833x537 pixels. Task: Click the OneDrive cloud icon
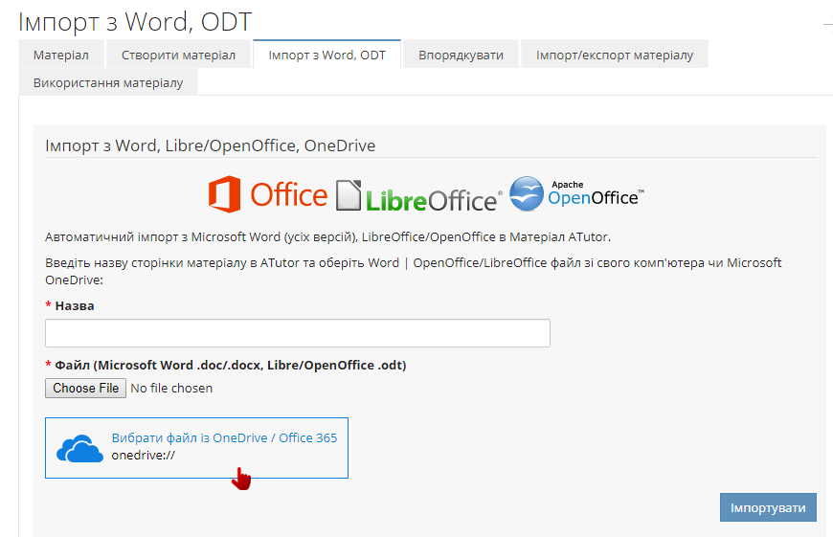point(79,448)
